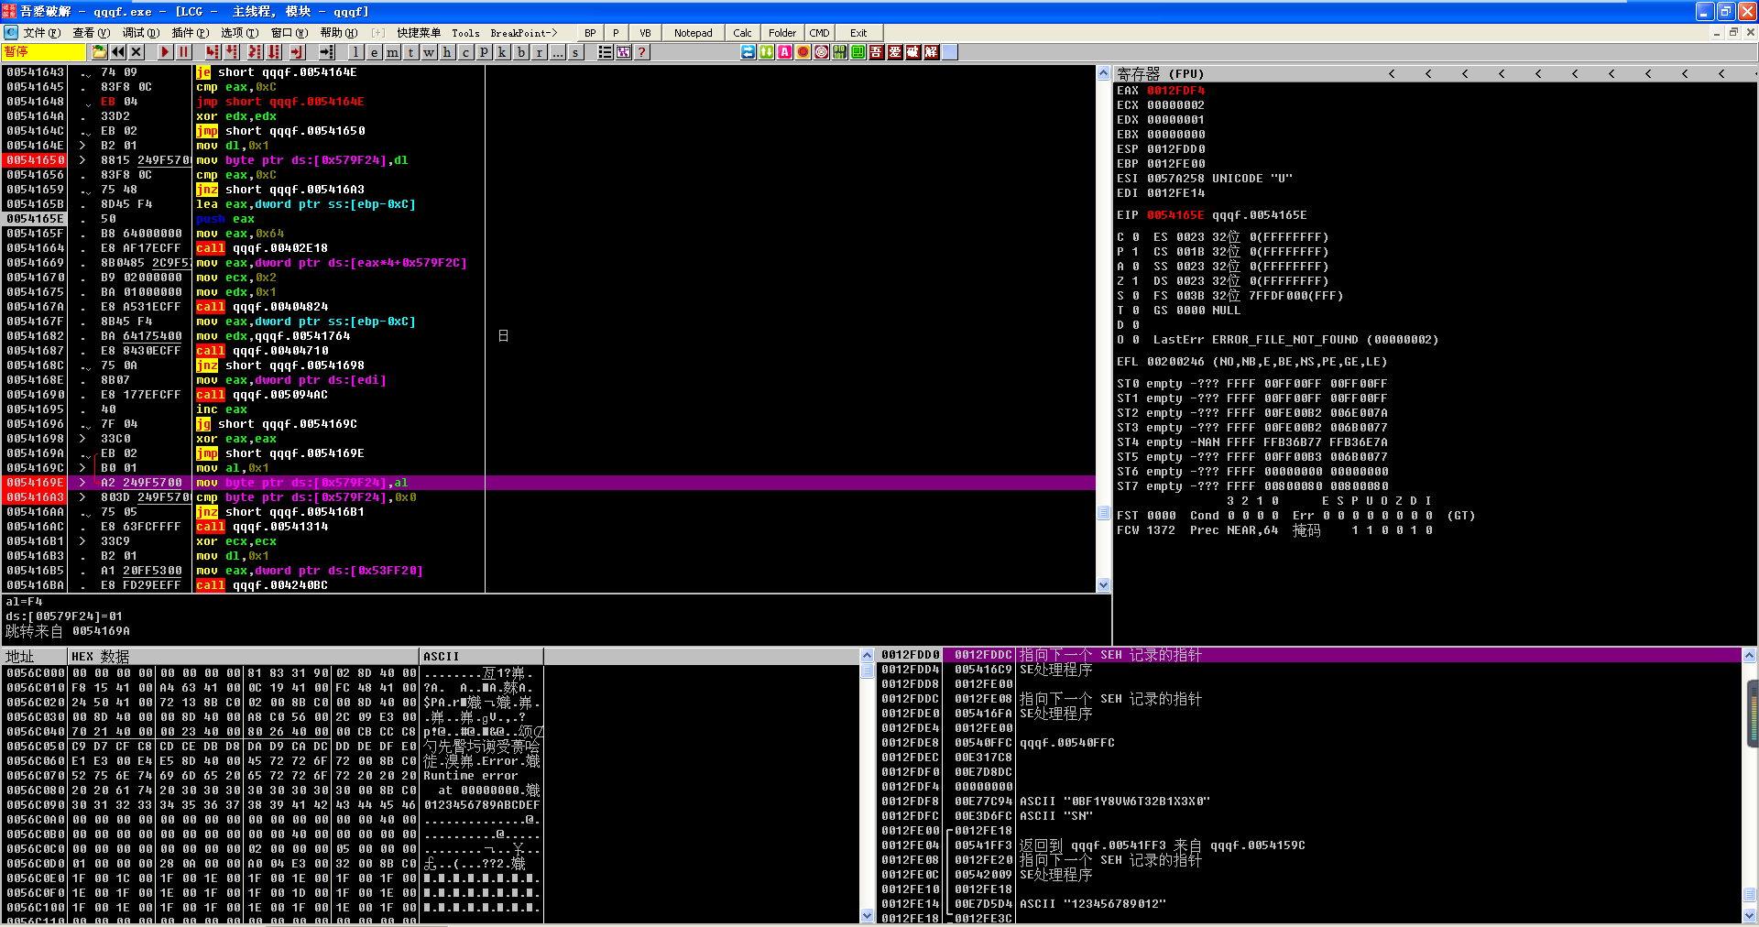Screen dimensions: 1759x927
Task: Open debugging options list icon
Action: (605, 52)
